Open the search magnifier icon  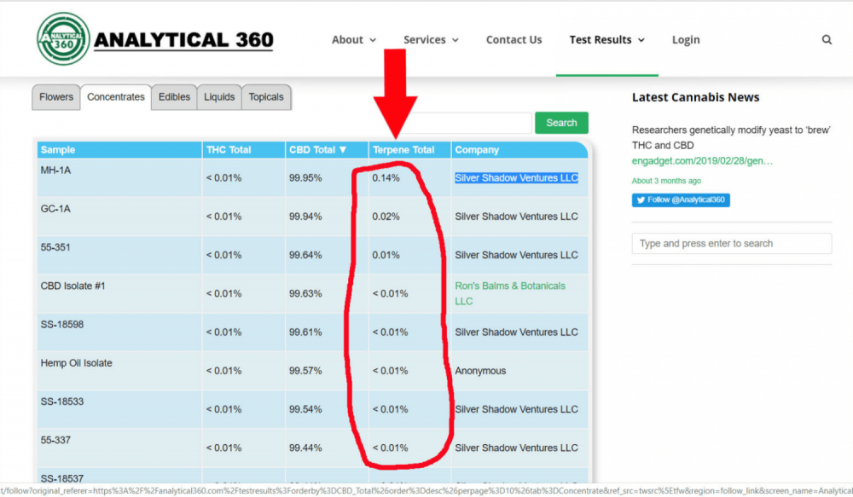(827, 40)
